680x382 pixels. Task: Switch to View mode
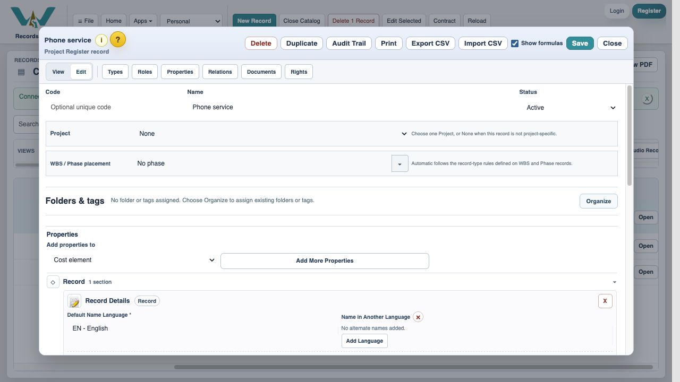coord(58,72)
